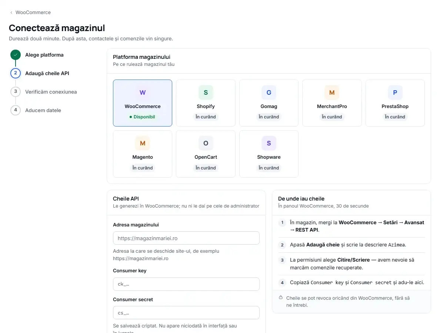Click the În curând badge under Shopware
Screen dimensions: 440x333
click(x=269, y=168)
